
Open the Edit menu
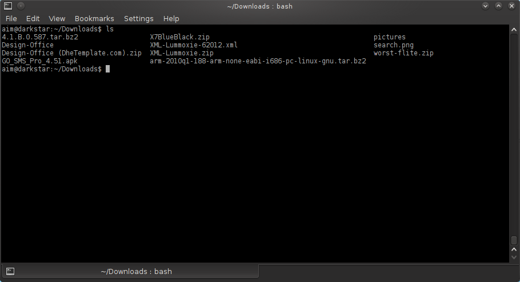[x=33, y=18]
